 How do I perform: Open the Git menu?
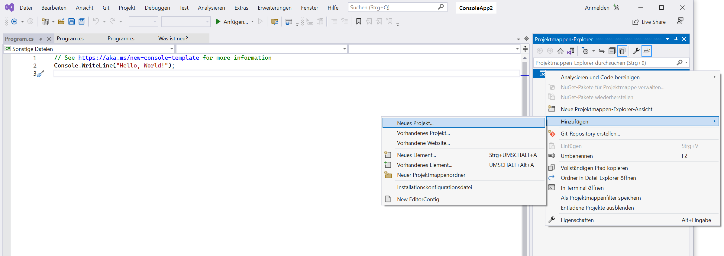tap(106, 8)
